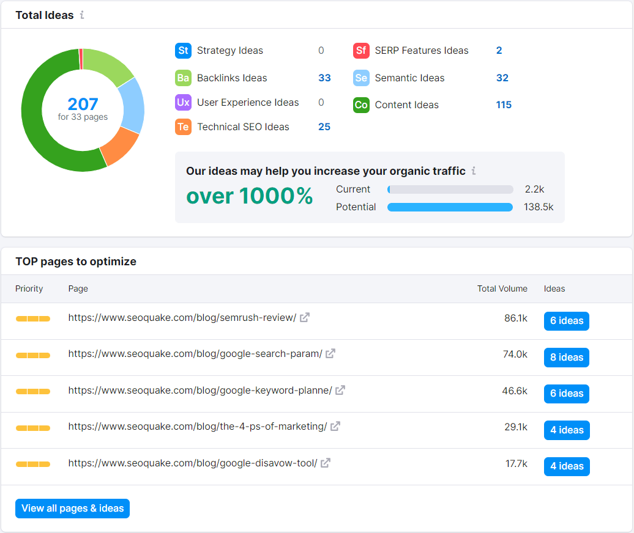
Task: Click the View all pages & ideas button
Action: [72, 508]
